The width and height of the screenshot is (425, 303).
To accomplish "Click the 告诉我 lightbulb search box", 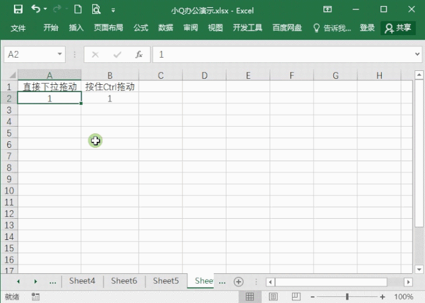I will pyautogui.click(x=332, y=28).
